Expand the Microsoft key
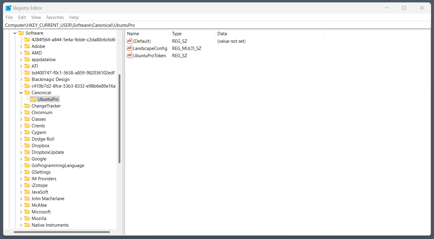The height and width of the screenshot is (239, 434). (x=21, y=212)
